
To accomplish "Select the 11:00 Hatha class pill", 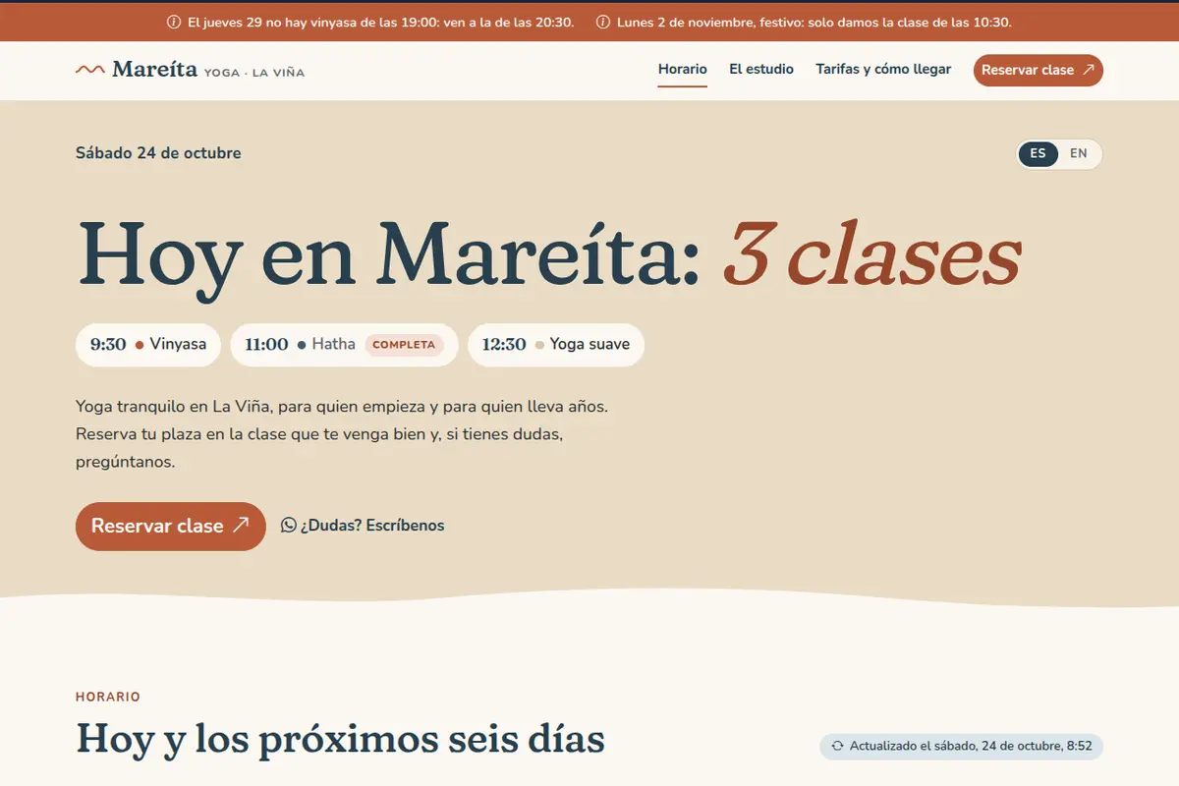I will (x=344, y=345).
